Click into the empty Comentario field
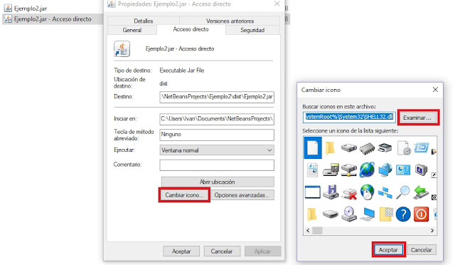Image resolution: width=455 pixels, height=265 pixels. pyautogui.click(x=217, y=165)
